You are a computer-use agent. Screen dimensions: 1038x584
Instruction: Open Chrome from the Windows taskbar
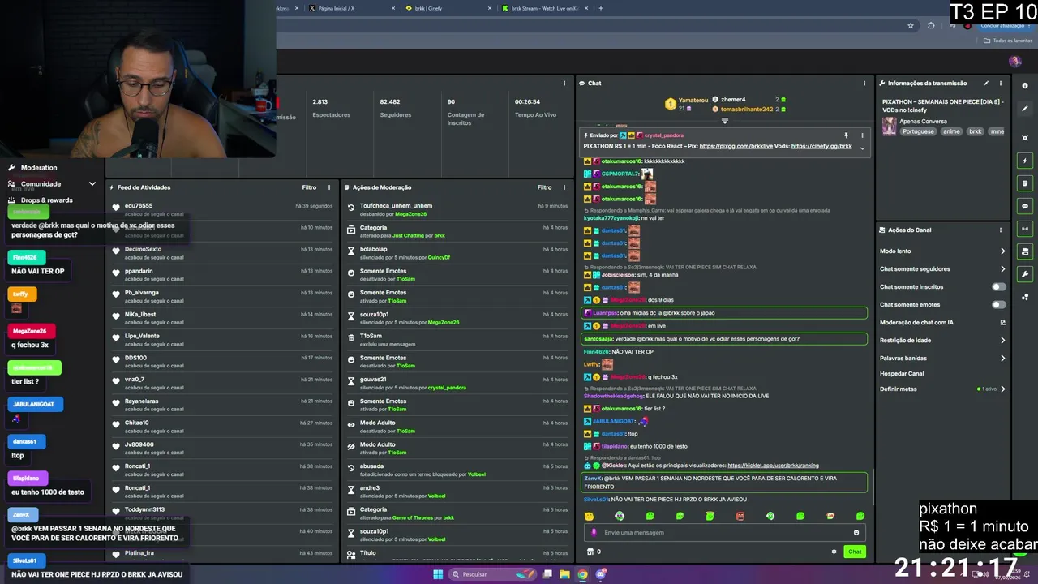582,574
